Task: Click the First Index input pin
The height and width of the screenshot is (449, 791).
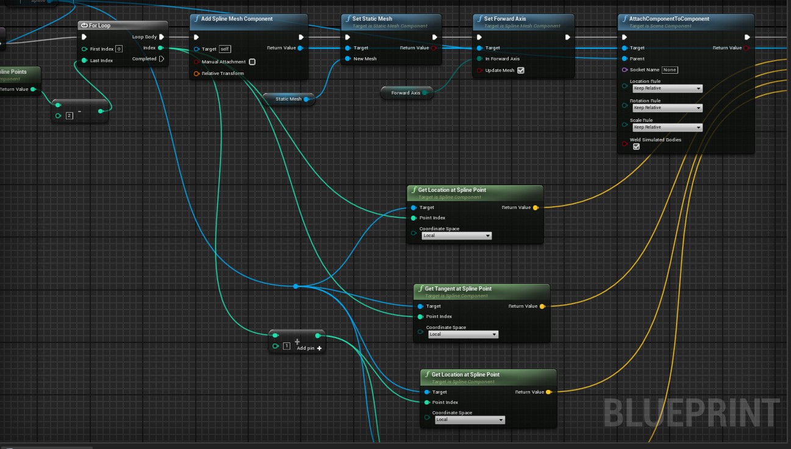Action: click(x=84, y=49)
